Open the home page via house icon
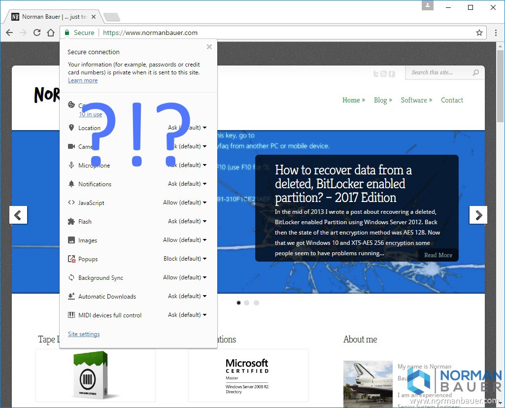The height and width of the screenshot is (408, 505). click(x=51, y=33)
